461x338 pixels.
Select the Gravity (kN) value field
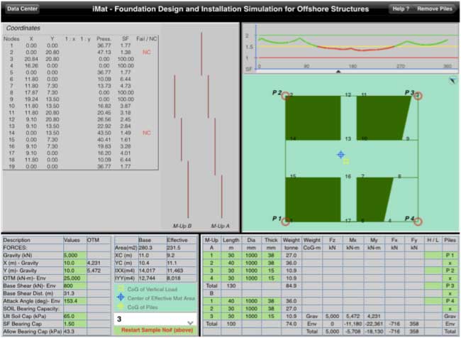tap(74, 255)
